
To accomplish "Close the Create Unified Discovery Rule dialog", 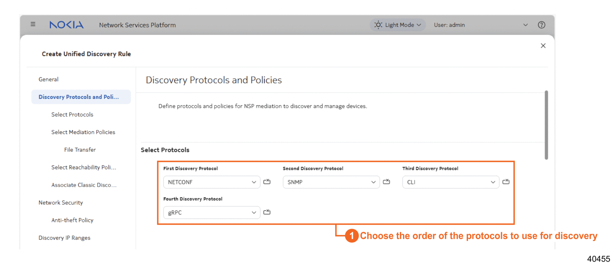I will (x=543, y=46).
